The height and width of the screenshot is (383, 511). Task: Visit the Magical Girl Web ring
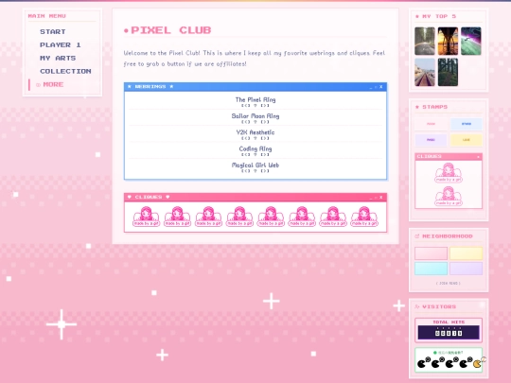point(255,165)
